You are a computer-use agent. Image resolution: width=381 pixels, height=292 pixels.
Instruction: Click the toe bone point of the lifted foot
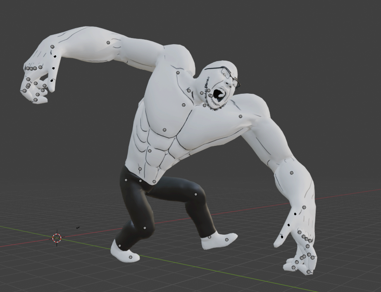click(x=227, y=240)
